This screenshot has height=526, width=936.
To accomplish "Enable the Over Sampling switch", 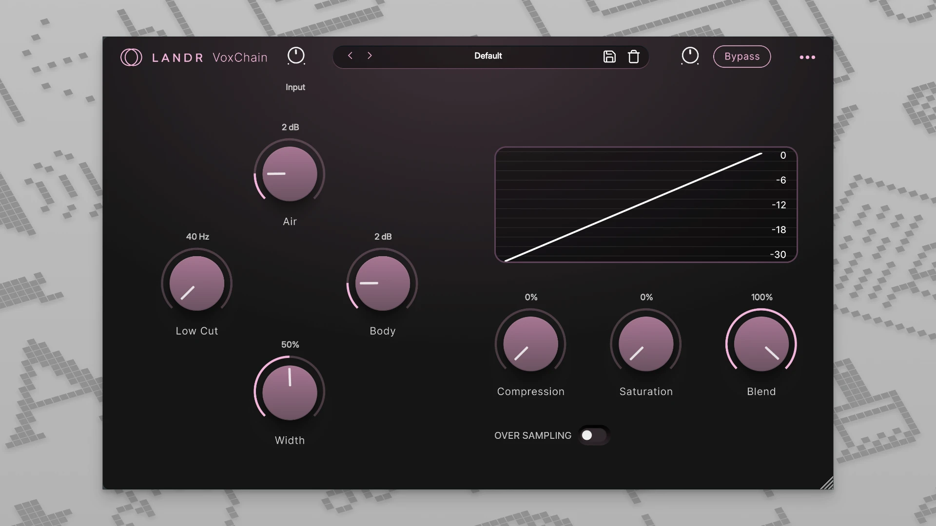I will [x=594, y=435].
